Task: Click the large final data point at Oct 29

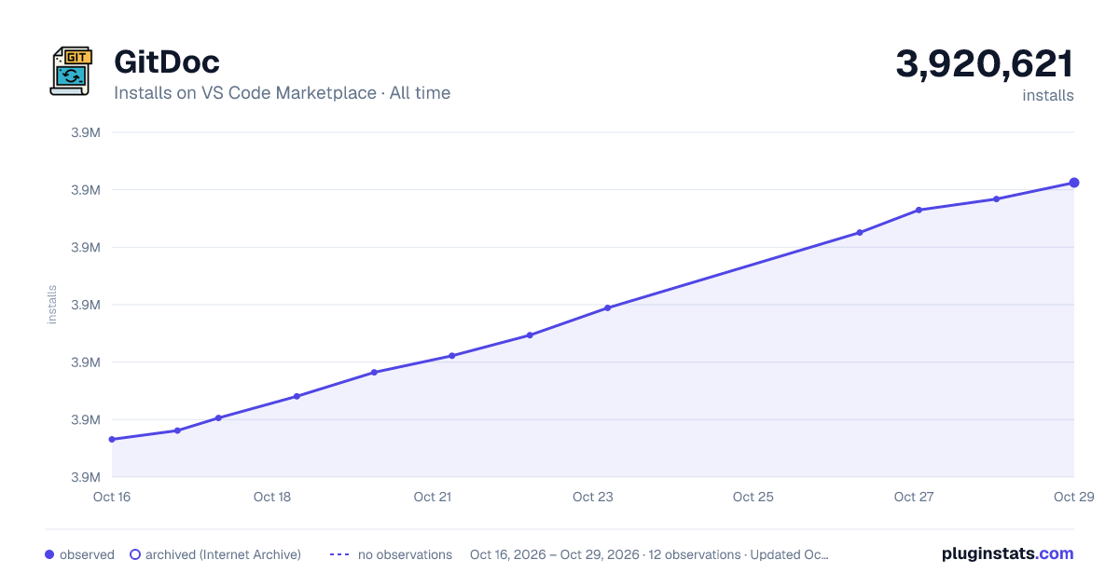Action: click(x=1074, y=183)
